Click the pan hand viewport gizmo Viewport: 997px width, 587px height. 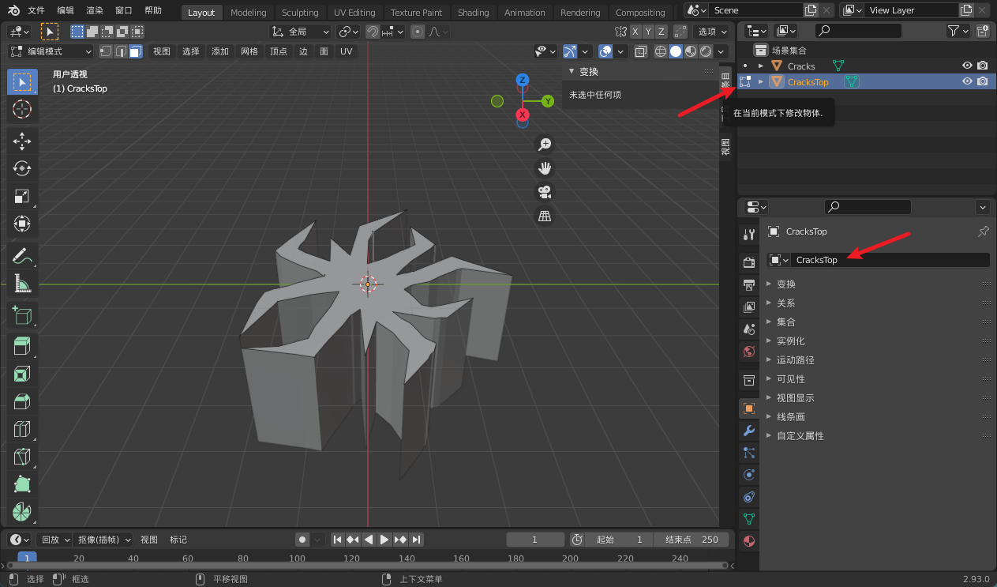(544, 168)
